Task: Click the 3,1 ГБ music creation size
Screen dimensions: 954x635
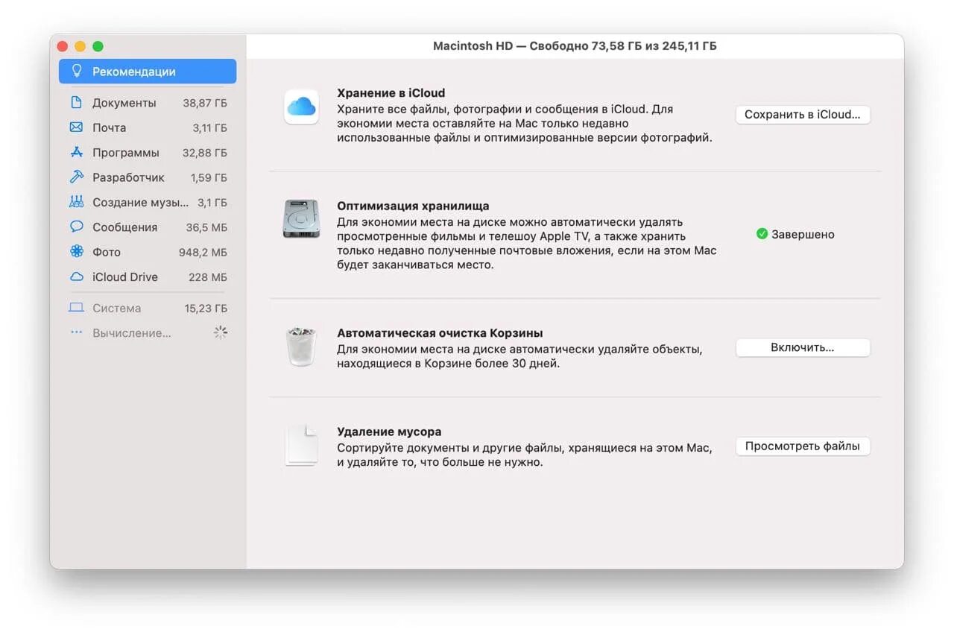Action: pos(212,202)
